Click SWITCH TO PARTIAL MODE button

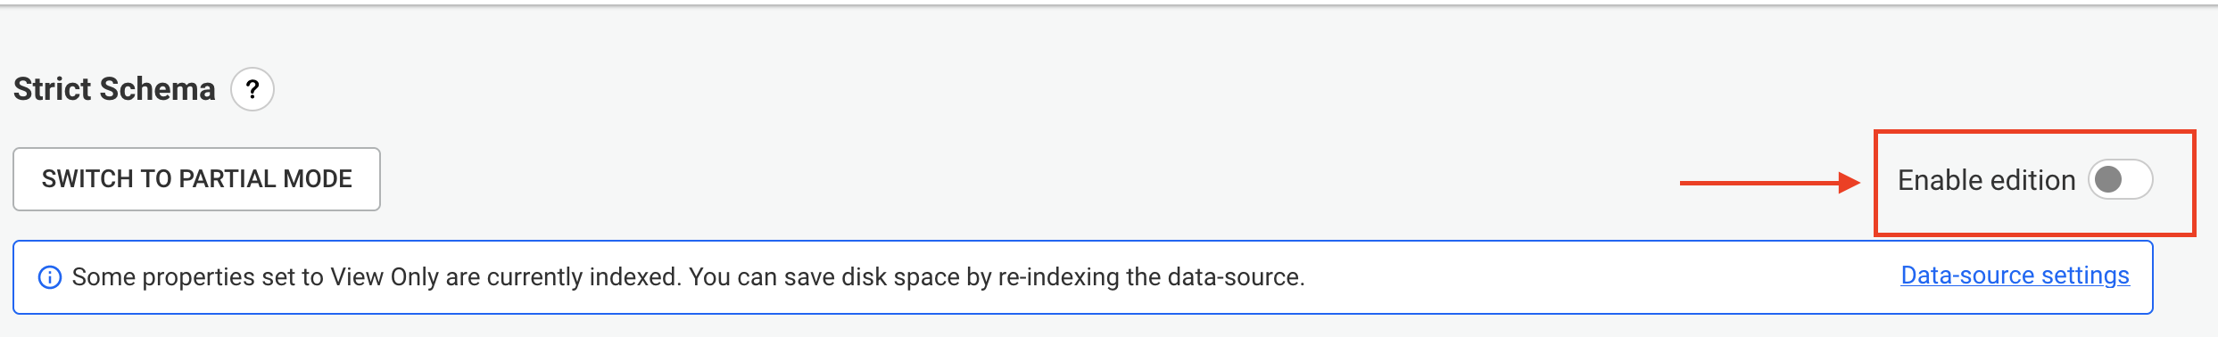click(x=196, y=179)
